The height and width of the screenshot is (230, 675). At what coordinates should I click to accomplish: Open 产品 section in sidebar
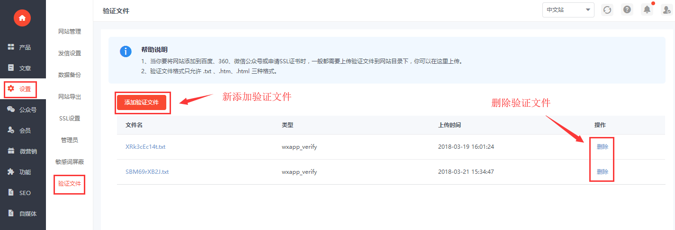coord(23,47)
